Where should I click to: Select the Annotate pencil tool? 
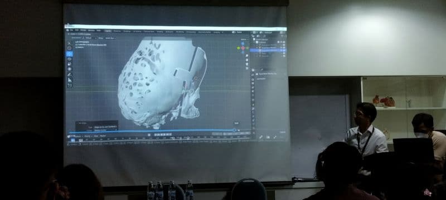click(x=69, y=74)
